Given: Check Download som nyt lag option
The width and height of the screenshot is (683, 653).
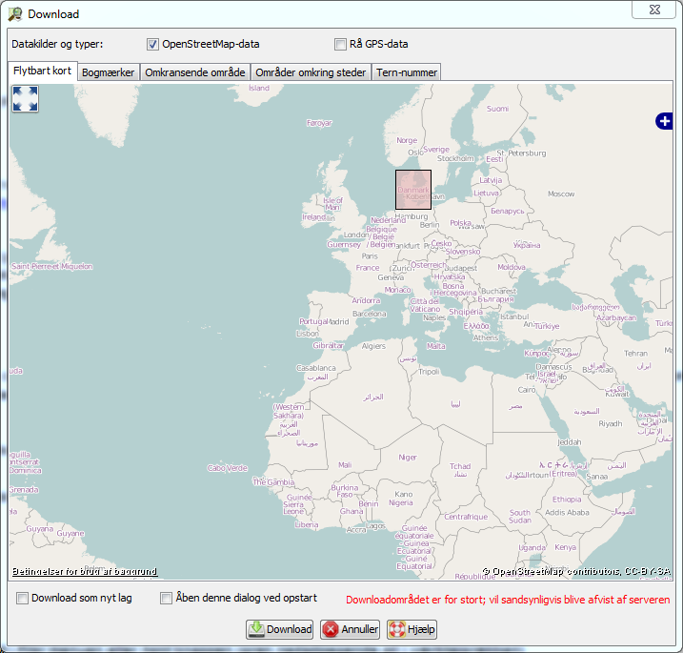Looking at the screenshot, I should coord(22,599).
